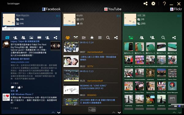Select Flickr photo stream icon
This screenshot has height=115, width=184.
[x=131, y=37]
